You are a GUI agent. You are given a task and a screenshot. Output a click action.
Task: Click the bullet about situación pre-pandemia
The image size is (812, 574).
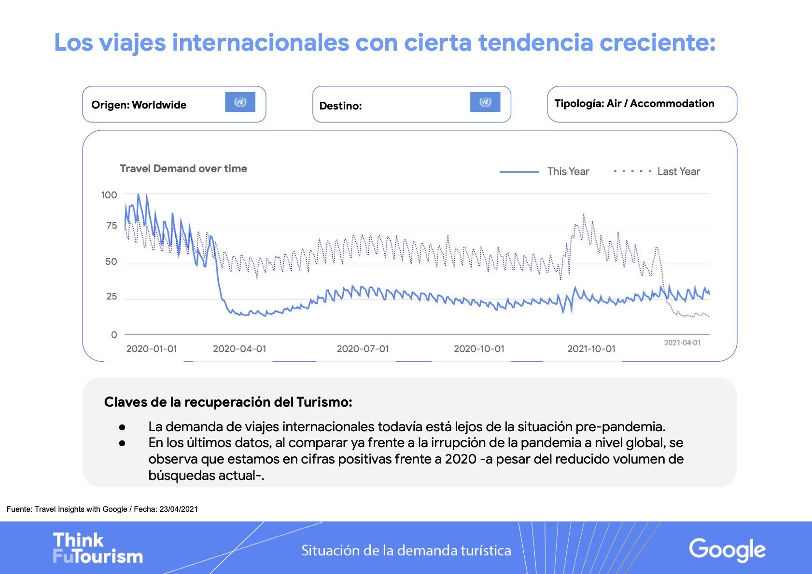[407, 426]
